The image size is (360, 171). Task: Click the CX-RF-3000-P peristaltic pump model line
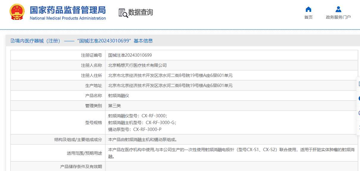point(135,129)
